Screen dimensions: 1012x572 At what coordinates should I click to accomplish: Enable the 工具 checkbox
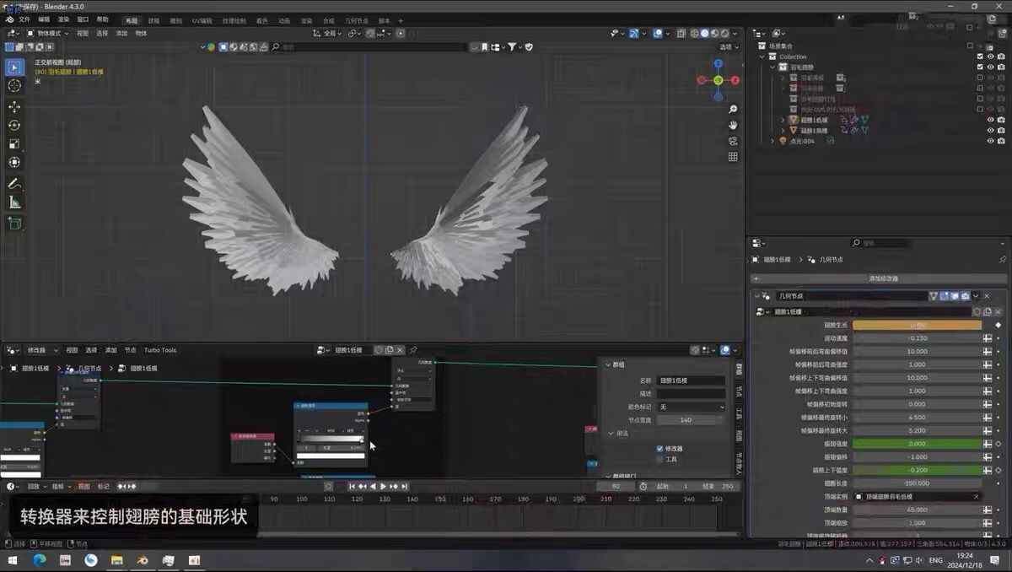pos(659,460)
